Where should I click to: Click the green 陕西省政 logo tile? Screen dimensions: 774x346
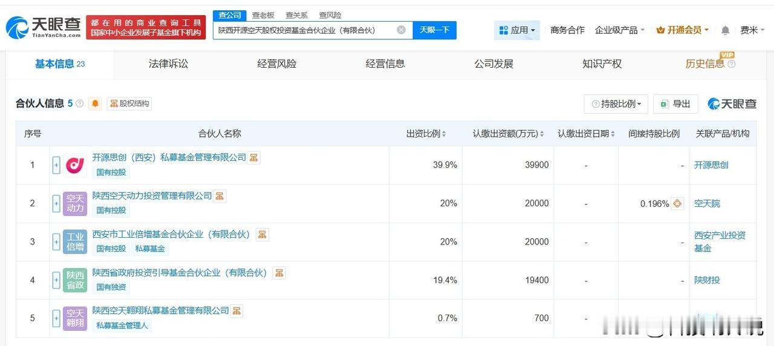pos(75,280)
